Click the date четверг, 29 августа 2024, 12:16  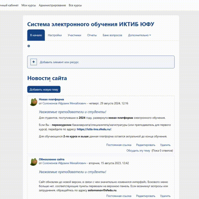[109, 103]
